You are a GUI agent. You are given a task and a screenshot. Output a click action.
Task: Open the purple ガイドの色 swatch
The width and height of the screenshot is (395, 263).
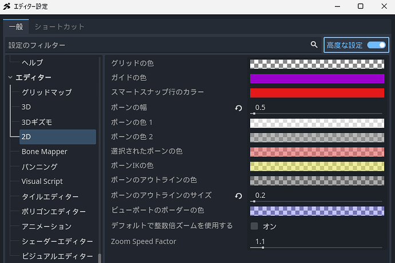(317, 78)
